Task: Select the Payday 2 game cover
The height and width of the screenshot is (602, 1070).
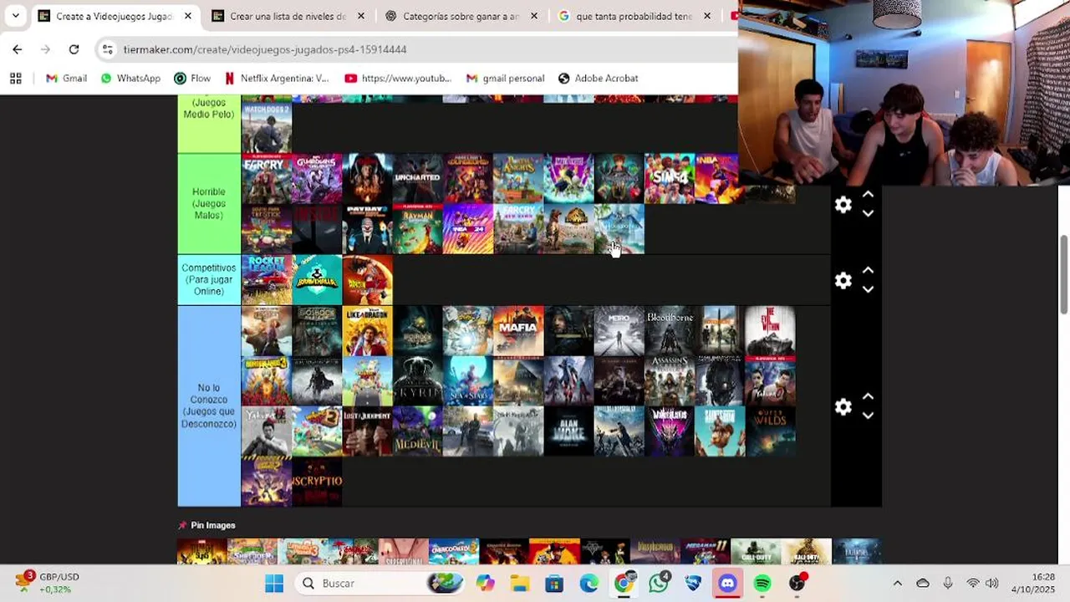Action: [x=367, y=228]
